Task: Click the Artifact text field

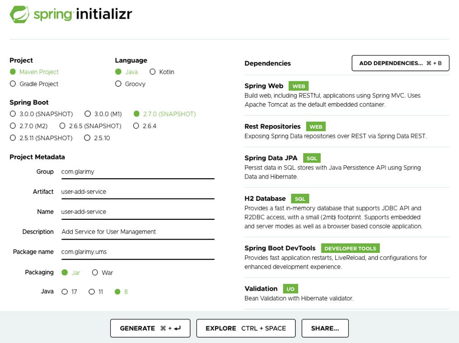Action: [137, 192]
